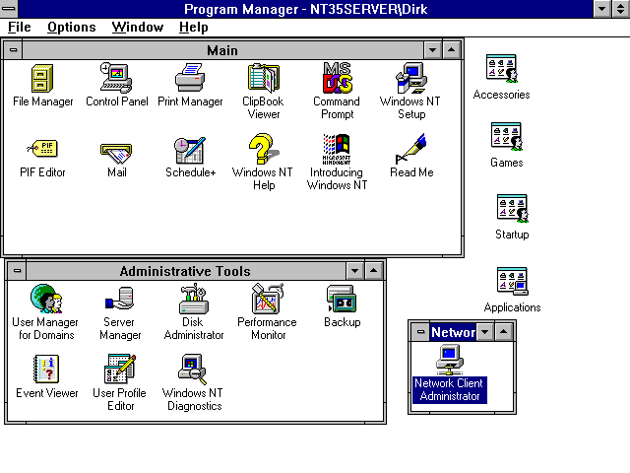Viewport: 630px width, 473px height.
Task: Open Windows NT Setup
Action: point(410,78)
